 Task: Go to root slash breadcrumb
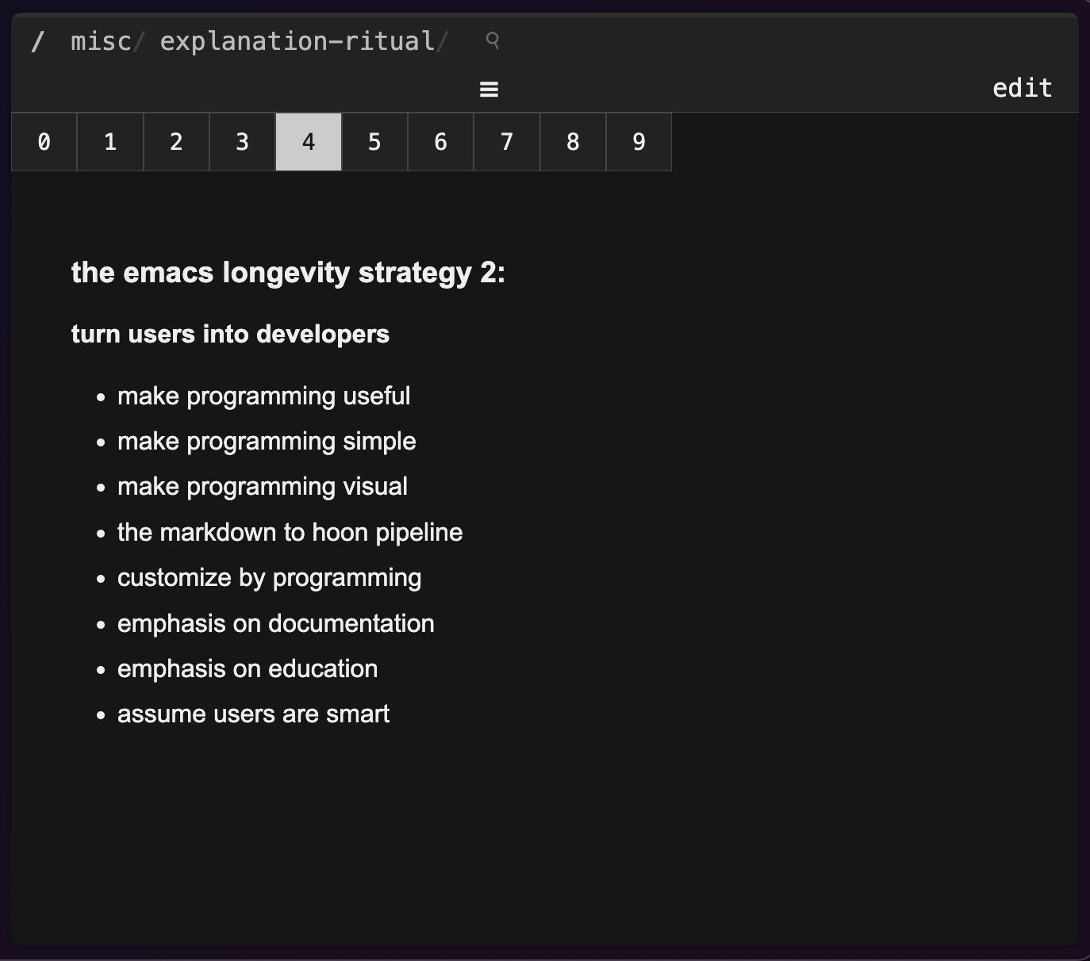point(36,41)
